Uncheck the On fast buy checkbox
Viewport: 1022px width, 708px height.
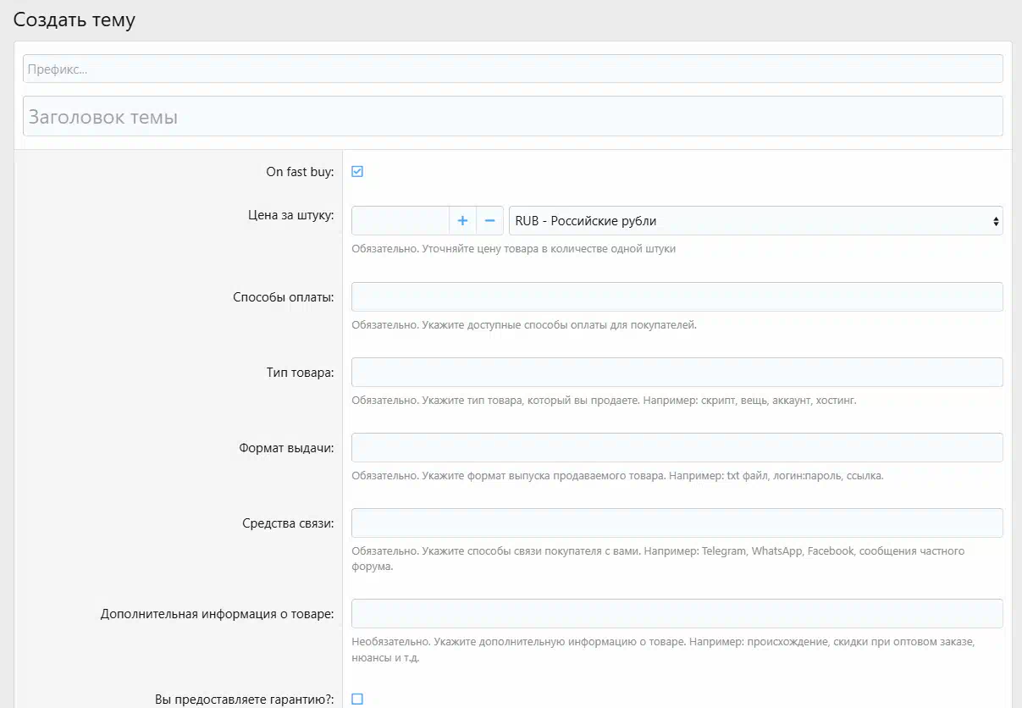click(x=357, y=172)
